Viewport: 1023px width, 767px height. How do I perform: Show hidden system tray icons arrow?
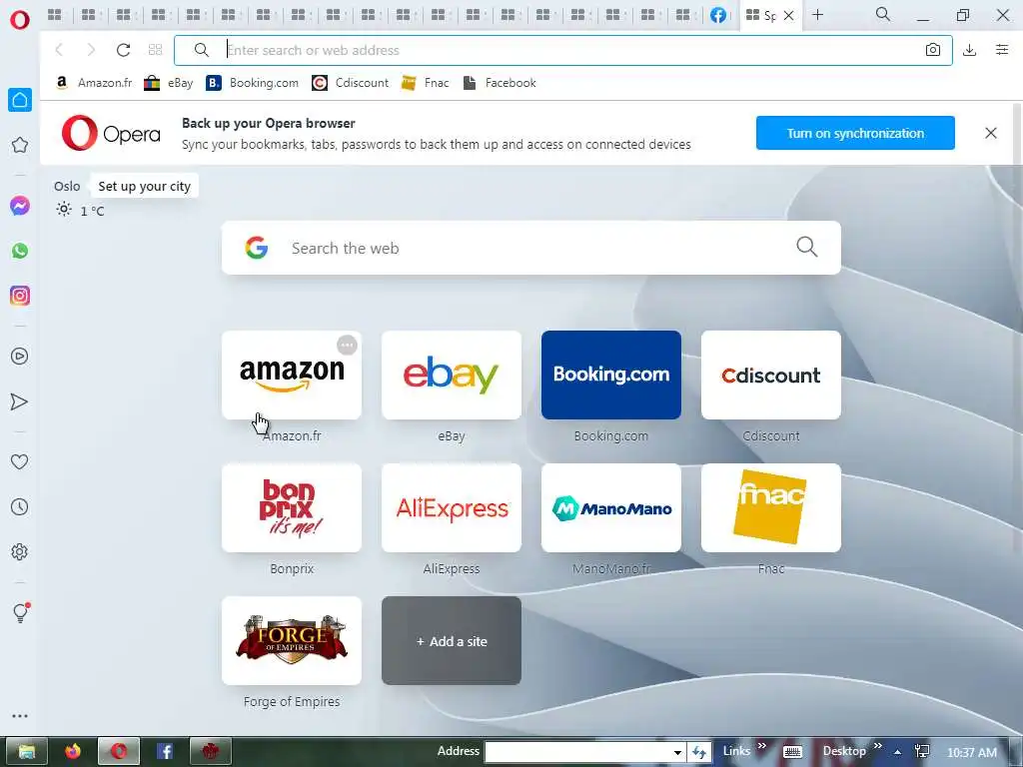(x=898, y=752)
